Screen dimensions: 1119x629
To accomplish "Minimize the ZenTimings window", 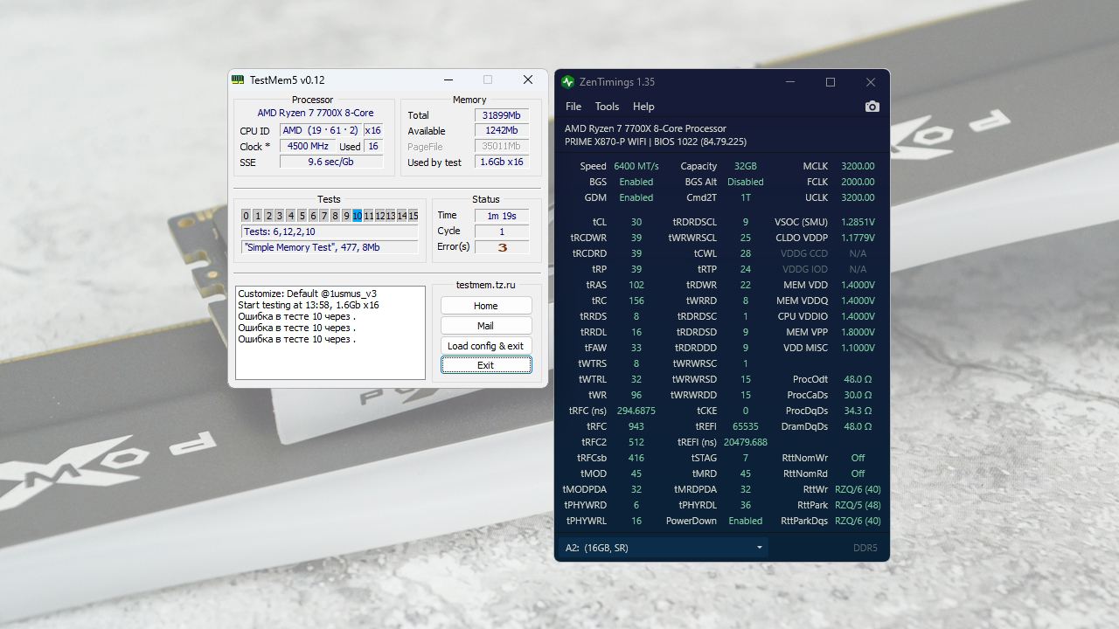I will pos(790,82).
